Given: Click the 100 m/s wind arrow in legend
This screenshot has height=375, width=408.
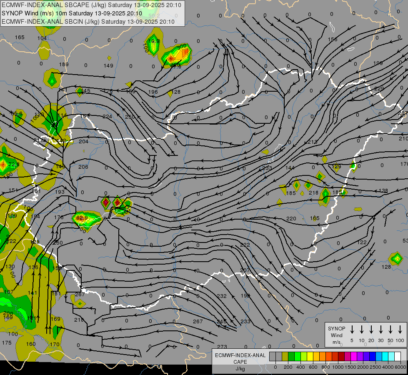Looking at the screenshot, I should coord(400,330).
